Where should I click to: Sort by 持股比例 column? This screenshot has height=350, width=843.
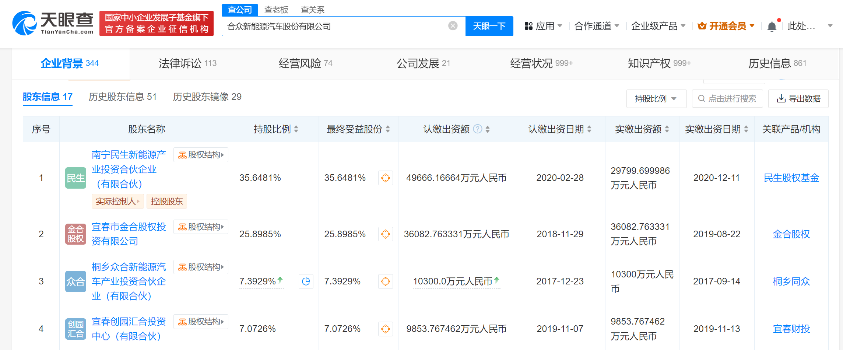click(296, 129)
